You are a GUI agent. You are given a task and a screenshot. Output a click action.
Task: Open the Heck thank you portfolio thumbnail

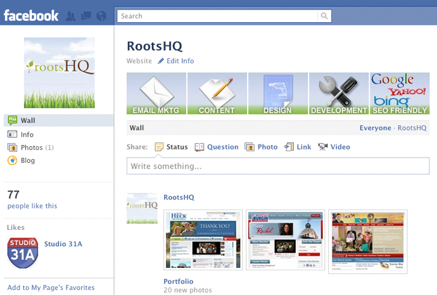click(x=203, y=240)
